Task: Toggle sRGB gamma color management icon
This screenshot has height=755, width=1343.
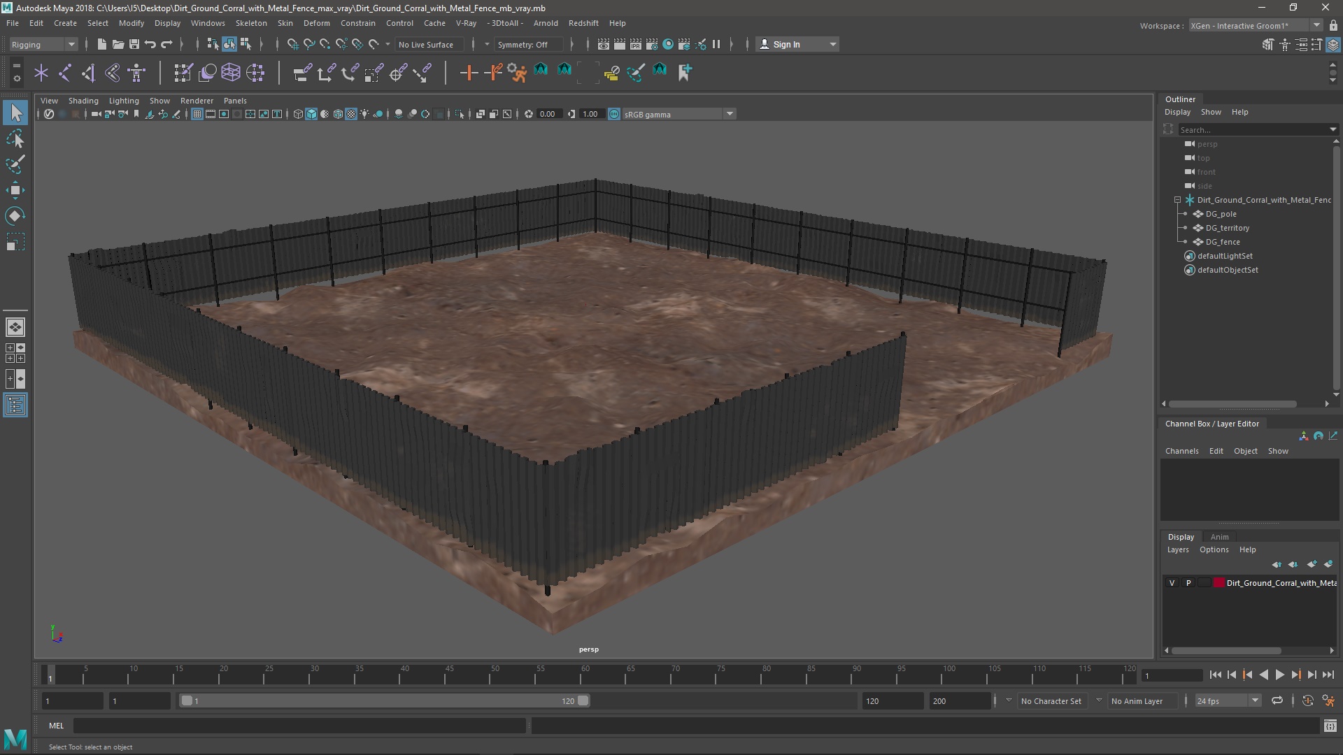Action: pyautogui.click(x=614, y=114)
